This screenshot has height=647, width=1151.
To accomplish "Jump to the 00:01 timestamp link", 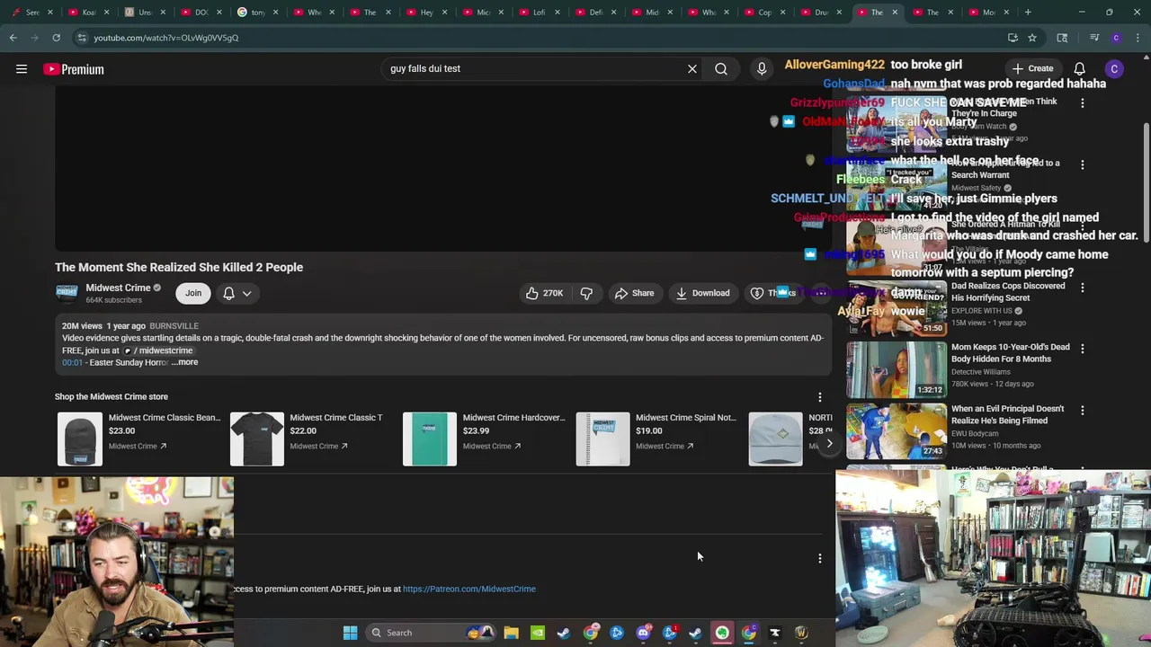I will [x=72, y=362].
